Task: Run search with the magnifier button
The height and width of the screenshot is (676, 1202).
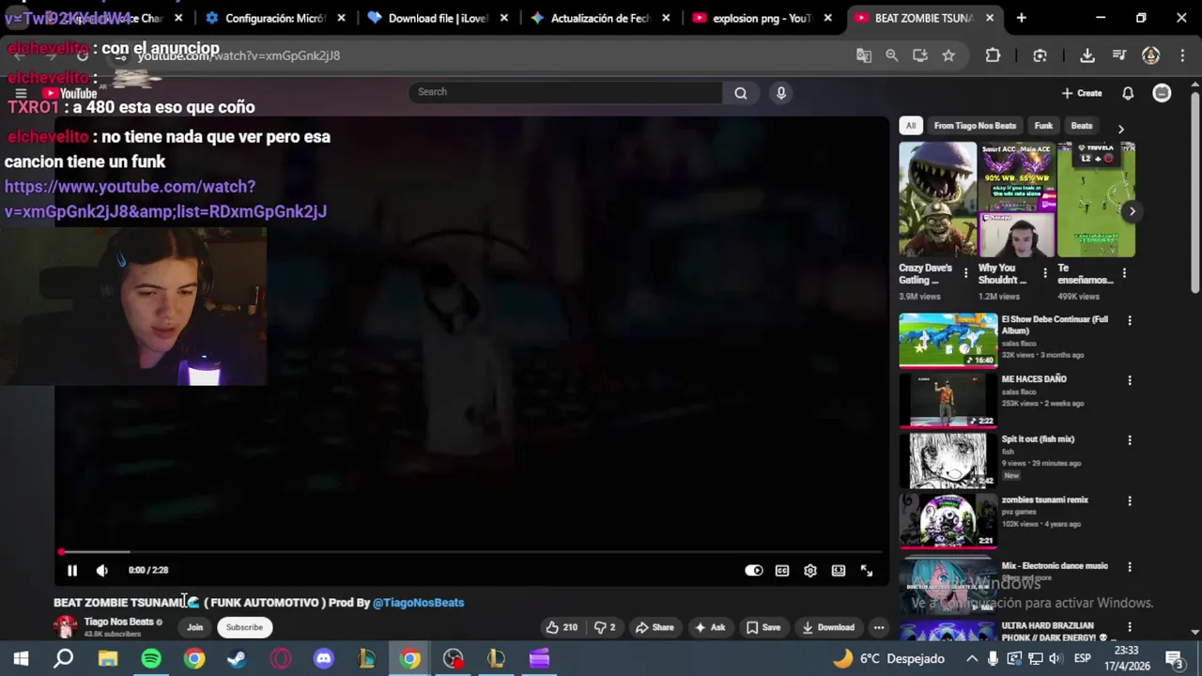Action: click(x=741, y=92)
